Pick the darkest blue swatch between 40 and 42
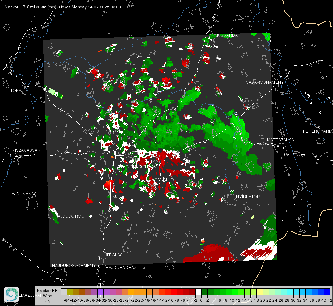333x306 pixels. (x=327, y=292)
